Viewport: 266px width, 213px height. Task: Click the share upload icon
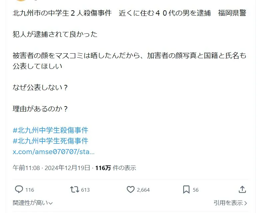coord(242,189)
